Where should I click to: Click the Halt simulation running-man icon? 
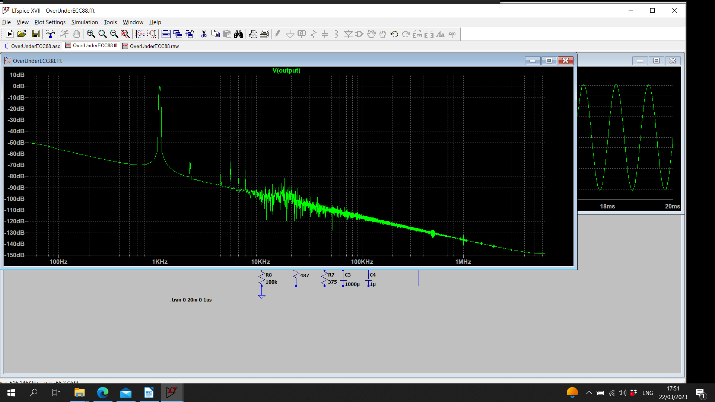click(x=64, y=34)
